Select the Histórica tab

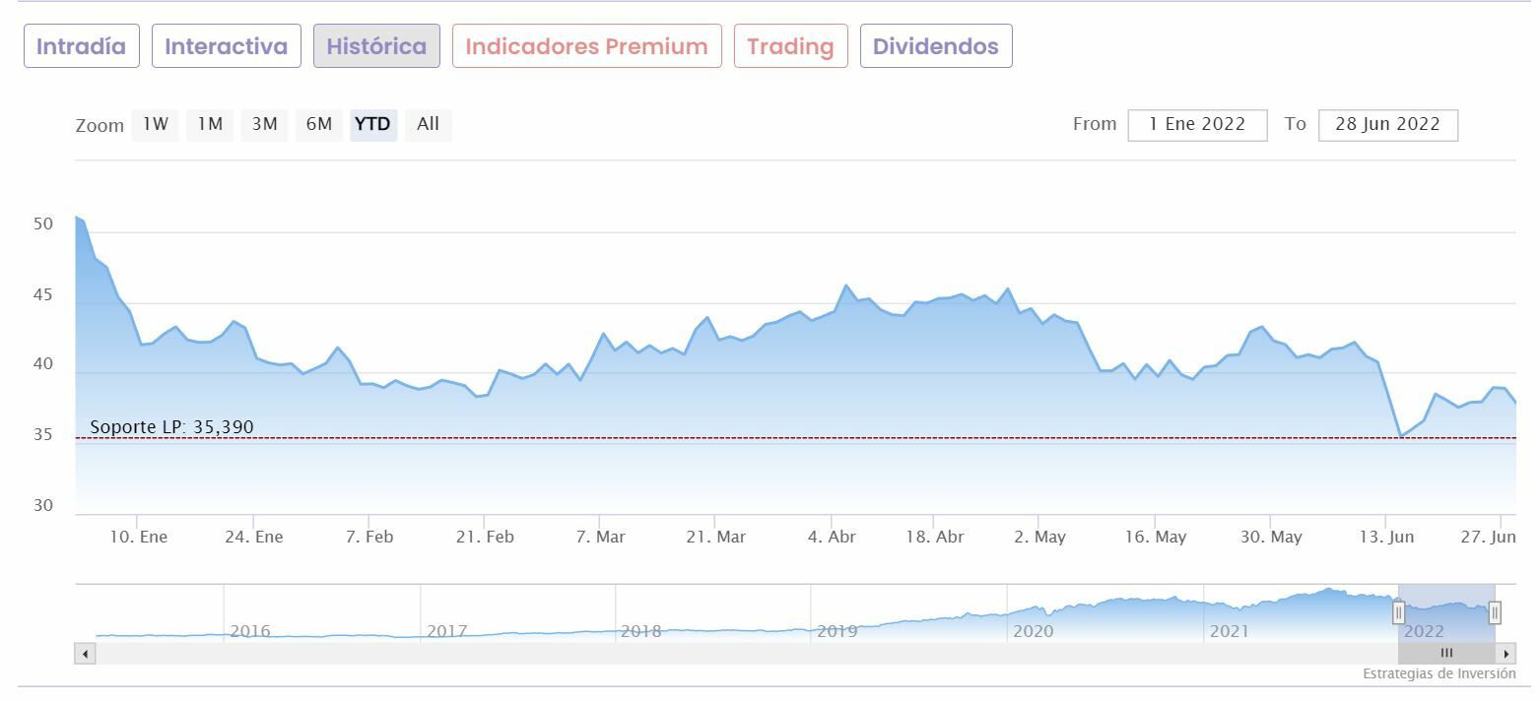point(376,46)
